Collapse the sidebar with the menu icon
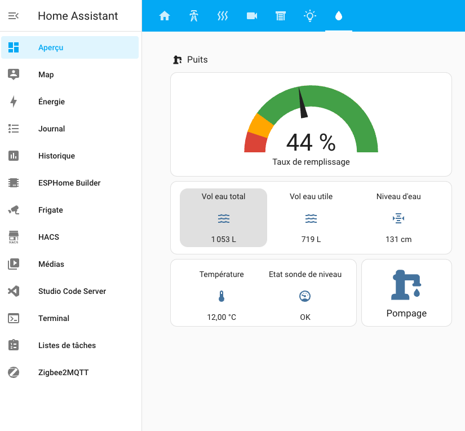The image size is (465, 431). pyautogui.click(x=14, y=16)
